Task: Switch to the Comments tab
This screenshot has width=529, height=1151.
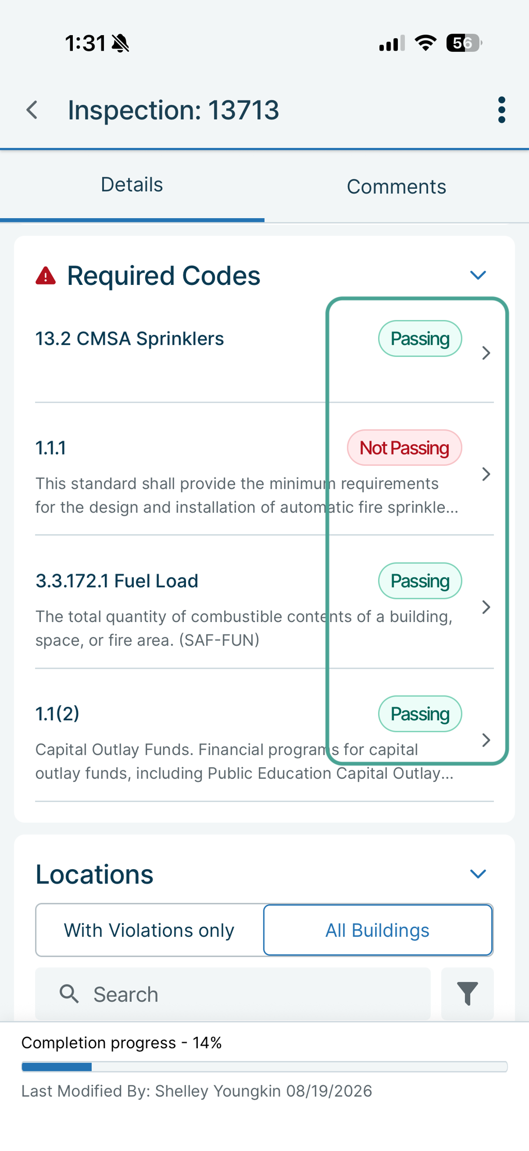Action: pos(397,187)
